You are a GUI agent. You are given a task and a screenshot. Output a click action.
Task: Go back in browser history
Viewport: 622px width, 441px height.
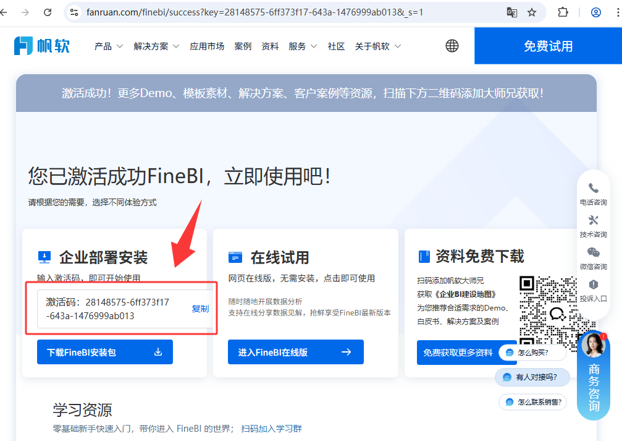coord(4,12)
